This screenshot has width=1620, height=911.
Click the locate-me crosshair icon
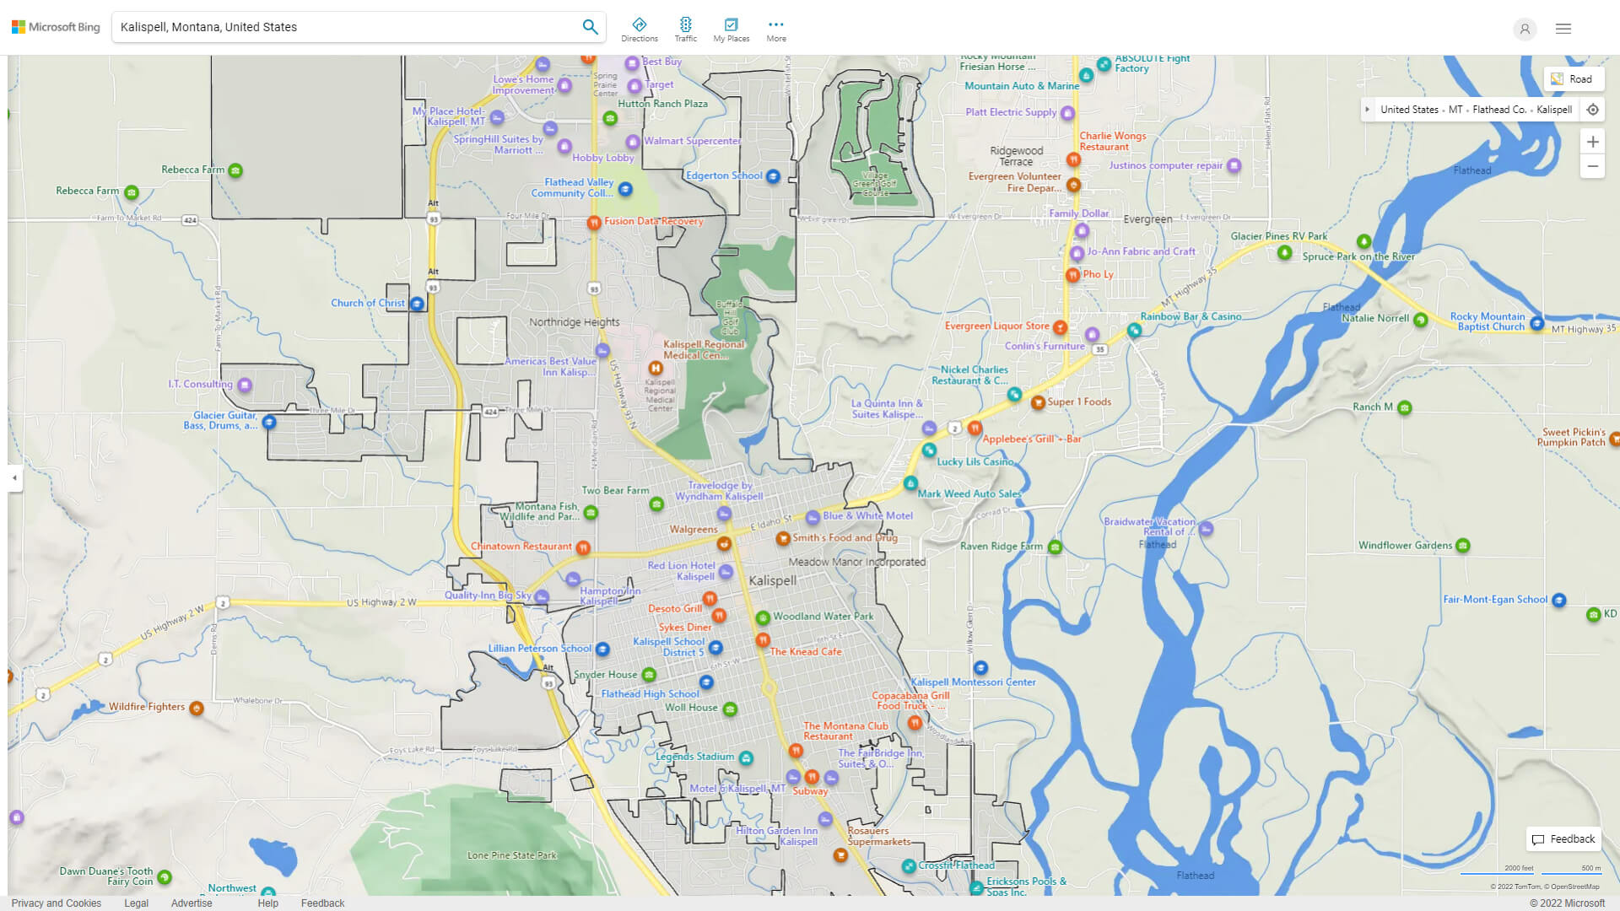(x=1593, y=109)
